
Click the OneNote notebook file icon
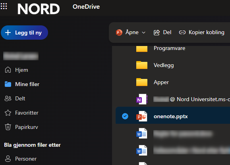click(142, 99)
